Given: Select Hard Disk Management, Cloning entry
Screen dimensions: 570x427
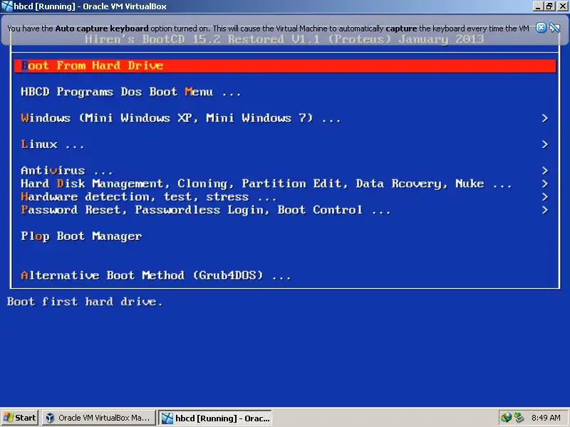Looking at the screenshot, I should 266,184.
